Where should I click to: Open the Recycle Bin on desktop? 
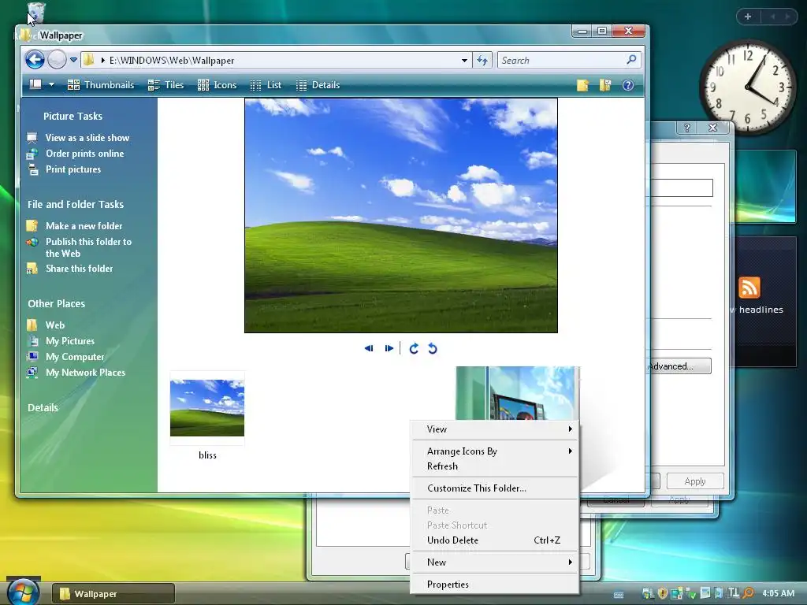(x=35, y=13)
